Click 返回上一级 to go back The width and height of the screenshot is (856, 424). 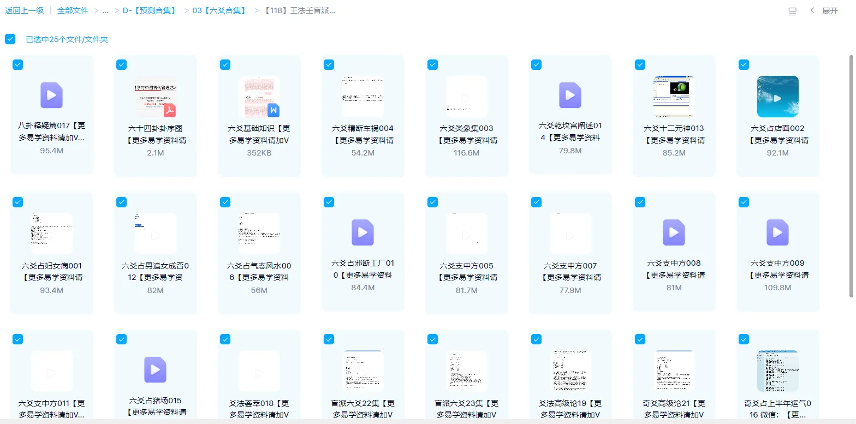(24, 10)
